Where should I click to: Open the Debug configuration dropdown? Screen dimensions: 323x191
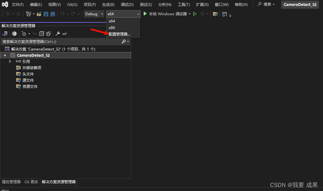(x=94, y=14)
